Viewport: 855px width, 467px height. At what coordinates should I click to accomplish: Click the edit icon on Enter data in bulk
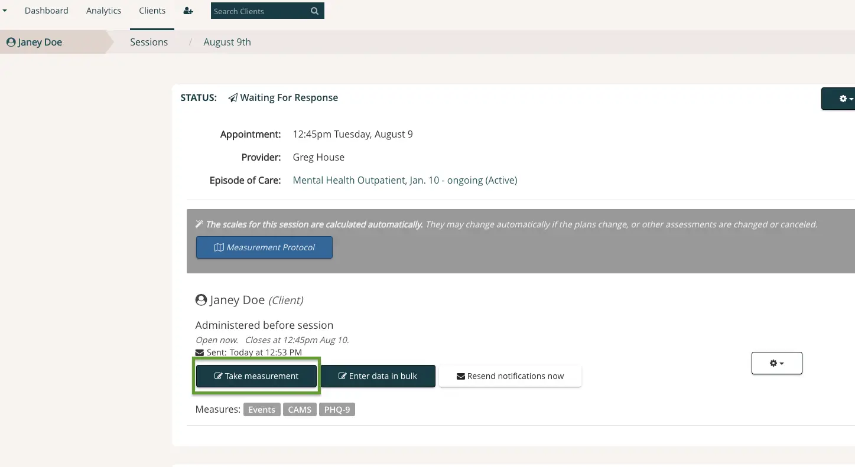[342, 376]
